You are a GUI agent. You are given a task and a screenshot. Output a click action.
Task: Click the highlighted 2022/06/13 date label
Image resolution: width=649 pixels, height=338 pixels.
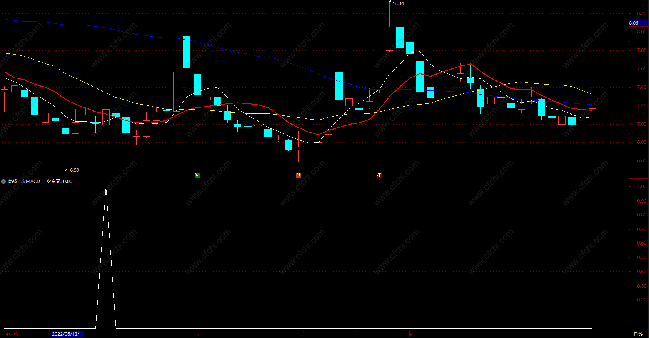[68, 335]
